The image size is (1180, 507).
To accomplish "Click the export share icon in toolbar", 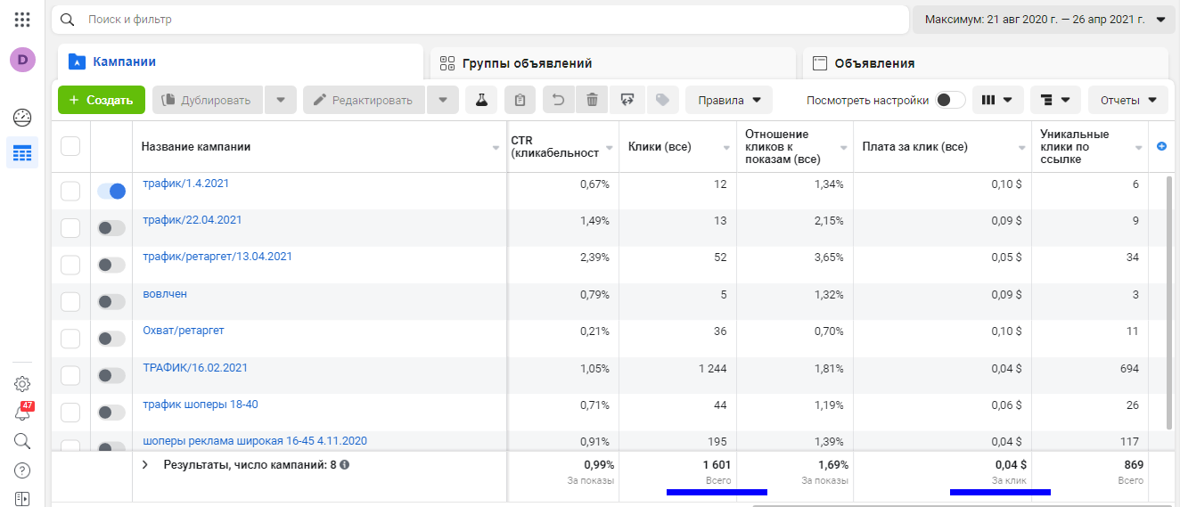I will (x=627, y=100).
